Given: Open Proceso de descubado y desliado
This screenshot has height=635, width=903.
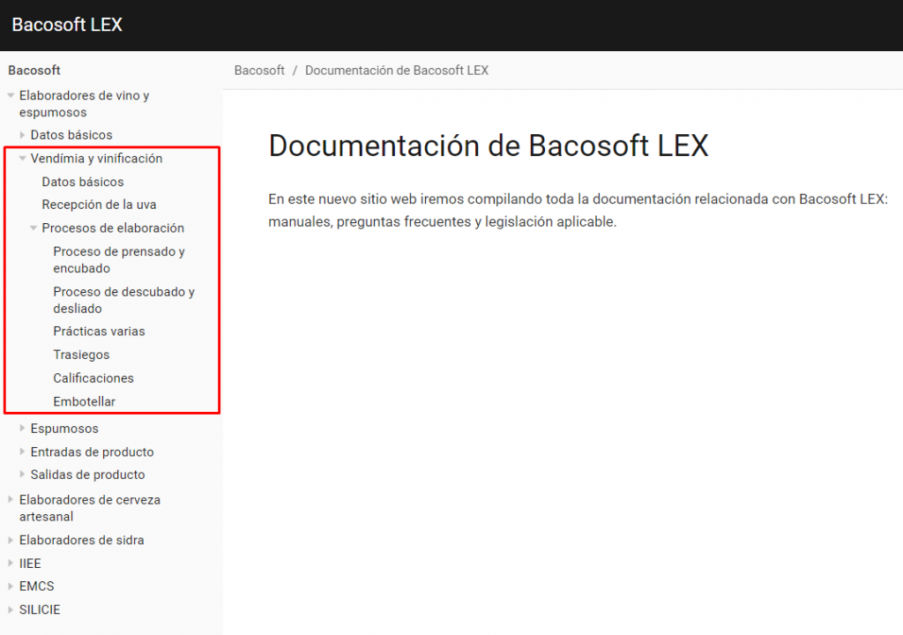Looking at the screenshot, I should click(x=123, y=300).
